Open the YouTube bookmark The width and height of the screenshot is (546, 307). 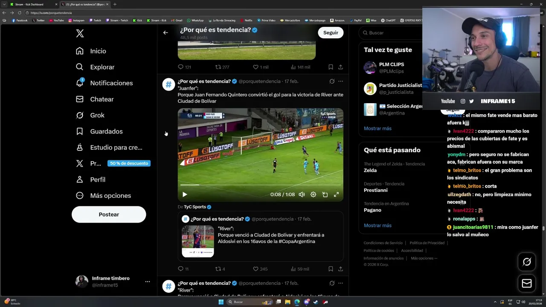(56, 20)
